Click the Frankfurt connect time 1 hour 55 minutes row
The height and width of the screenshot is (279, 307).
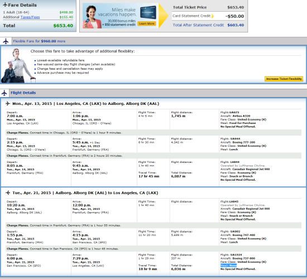(153, 225)
